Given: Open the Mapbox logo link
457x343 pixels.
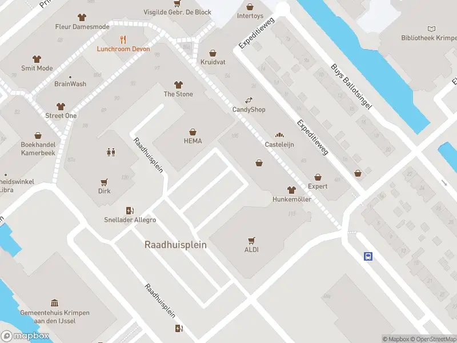Looking at the screenshot, I should pos(25,336).
